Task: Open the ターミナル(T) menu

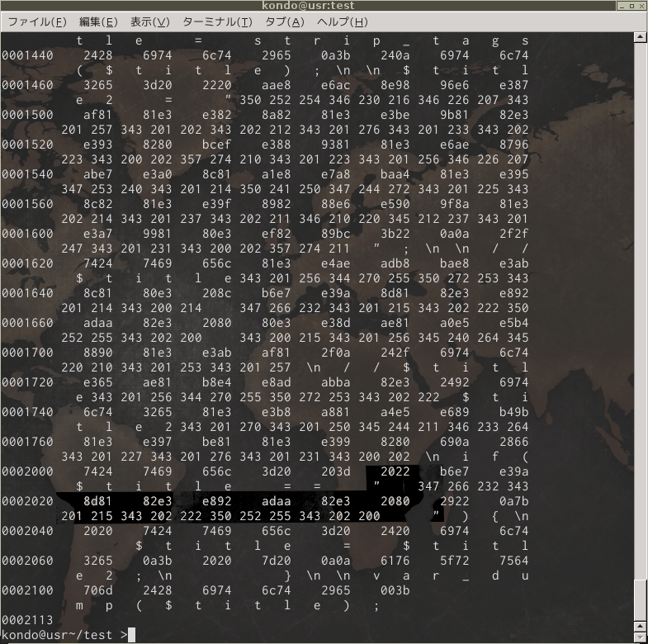Action: (218, 21)
